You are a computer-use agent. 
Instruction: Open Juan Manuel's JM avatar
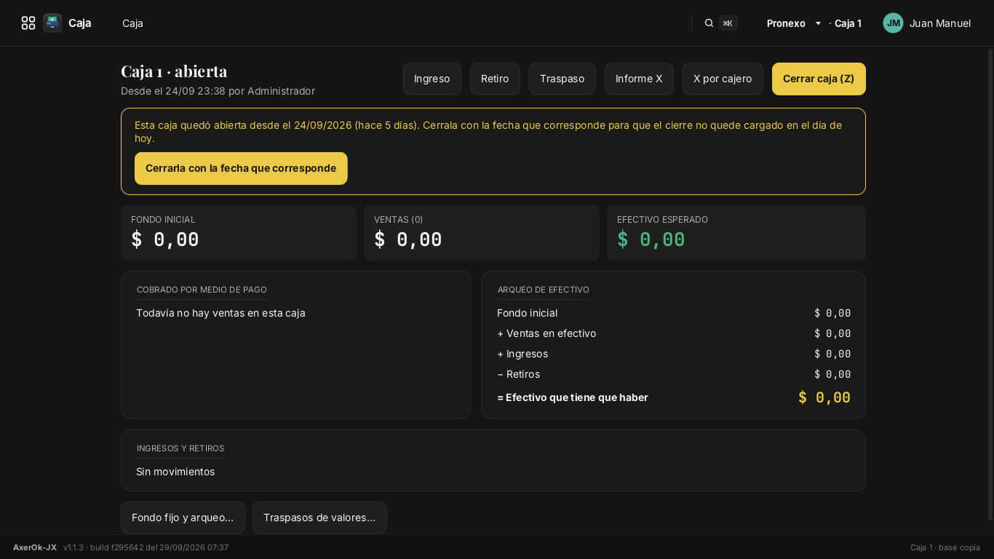pyautogui.click(x=893, y=23)
